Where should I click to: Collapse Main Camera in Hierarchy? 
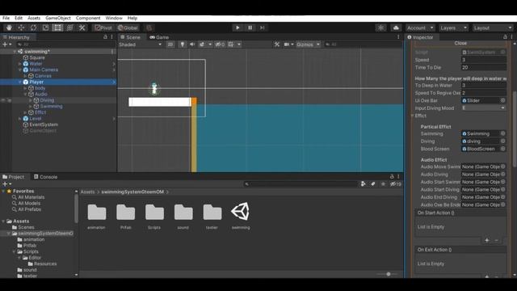(19, 70)
